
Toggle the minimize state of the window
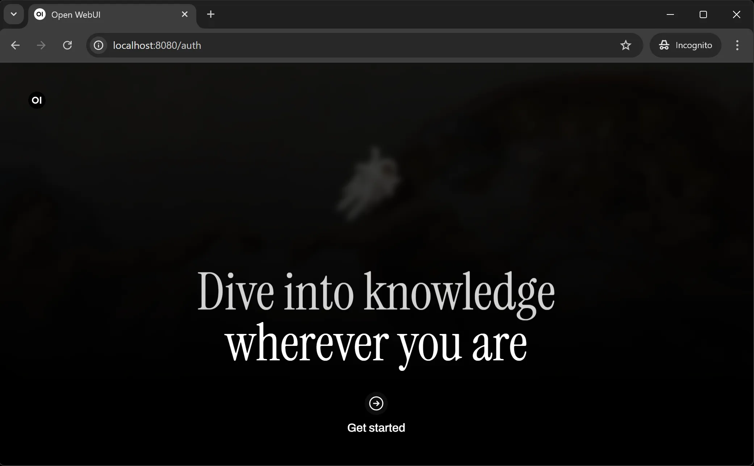670,14
